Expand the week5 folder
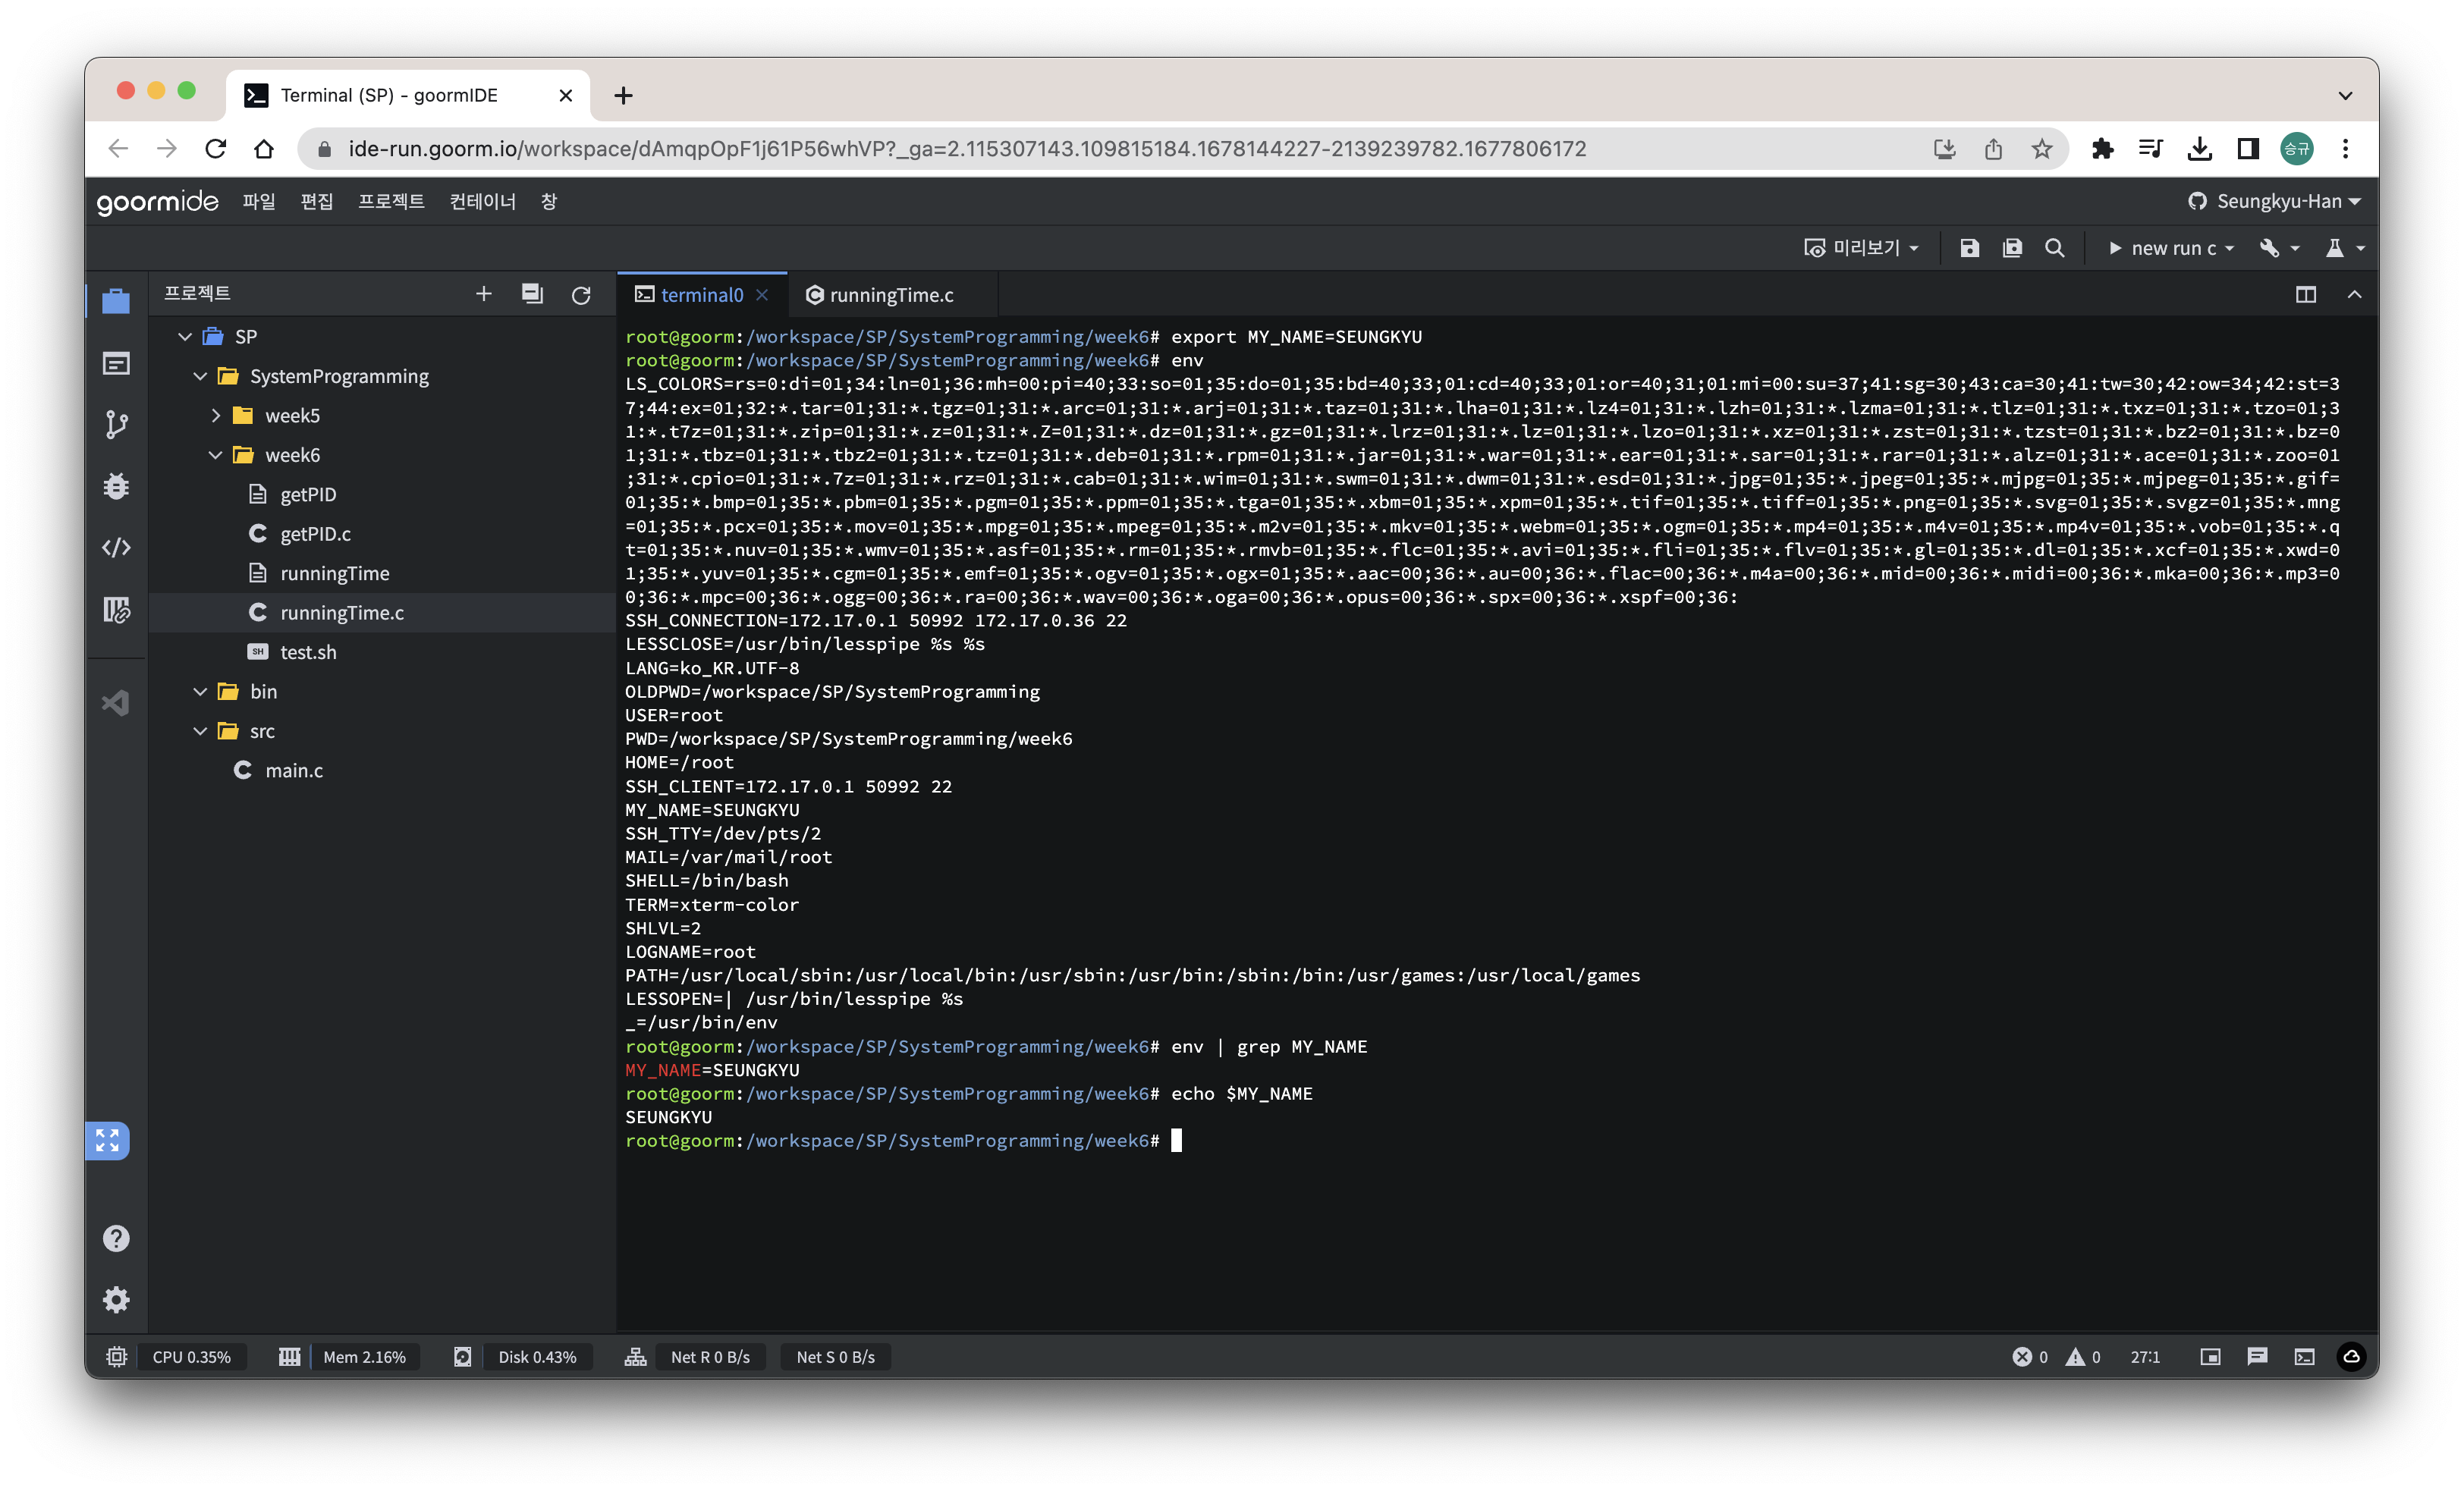Screen dimensions: 2464x1491 (x=215, y=415)
